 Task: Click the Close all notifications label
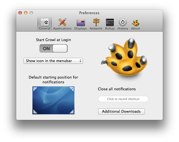click(117, 89)
